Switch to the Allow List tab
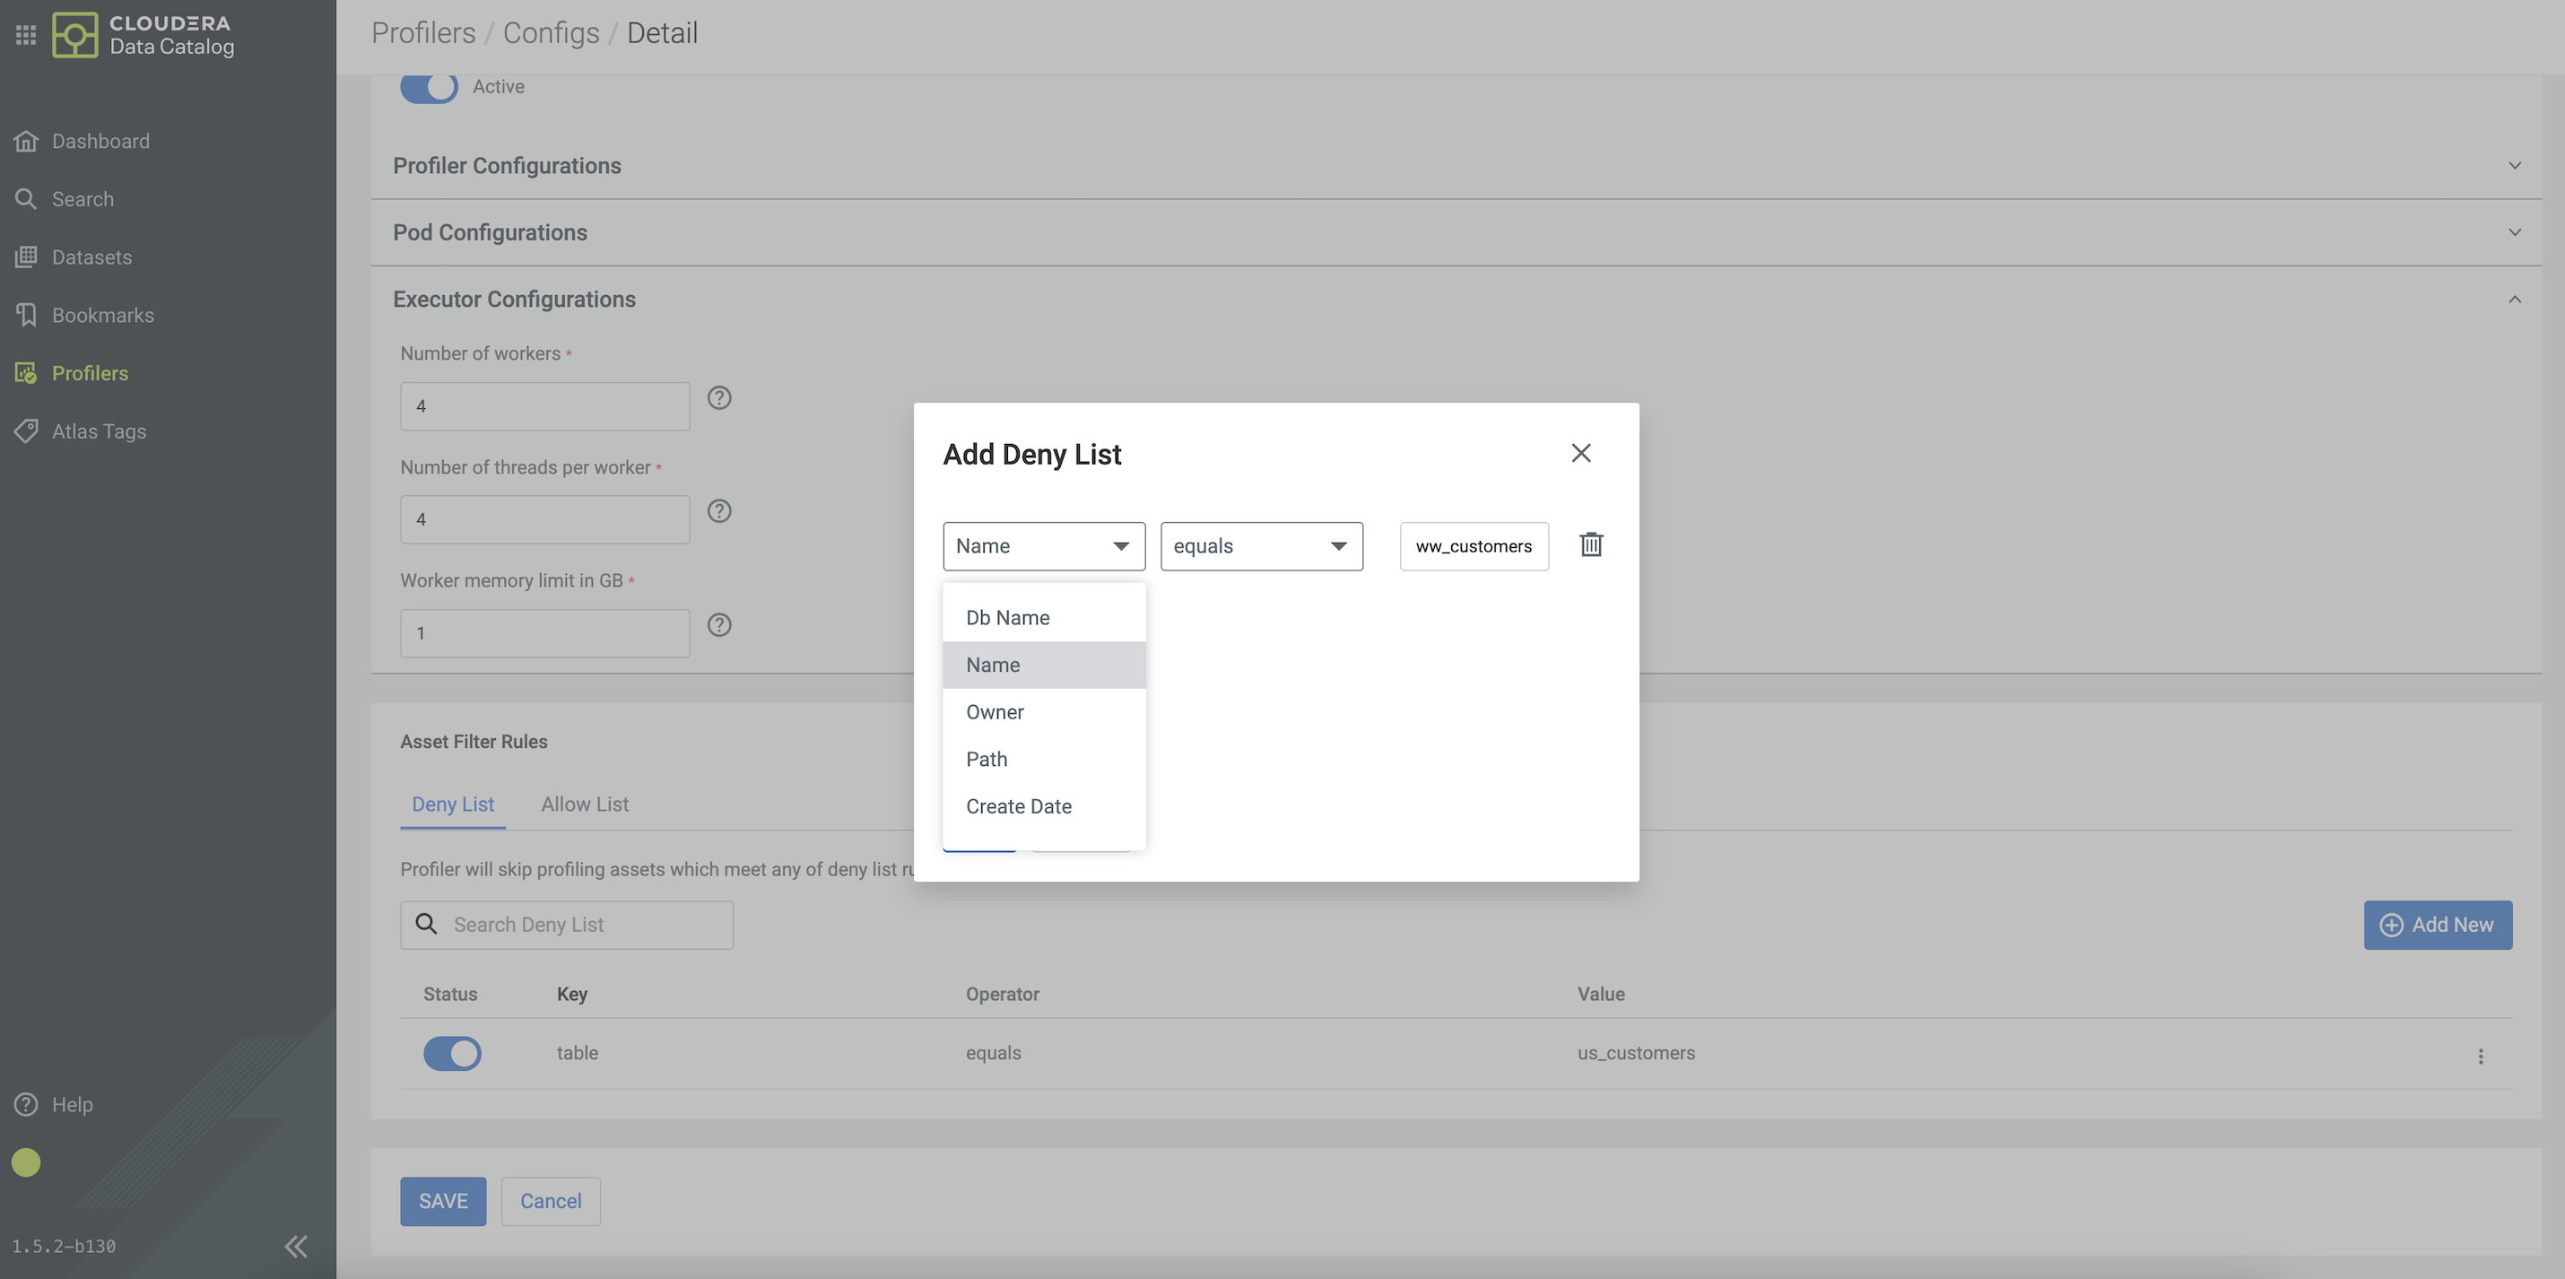This screenshot has height=1279, width=2565. 585,804
